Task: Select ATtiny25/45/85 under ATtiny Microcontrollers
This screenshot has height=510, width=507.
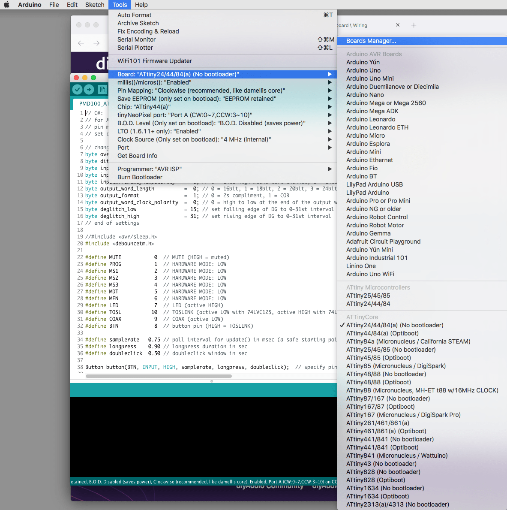Action: pos(422,296)
